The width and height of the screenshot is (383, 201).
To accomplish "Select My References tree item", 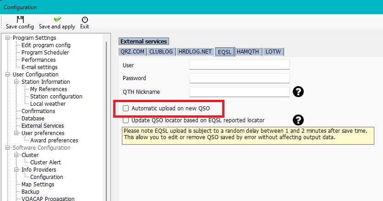I will click(x=49, y=89).
